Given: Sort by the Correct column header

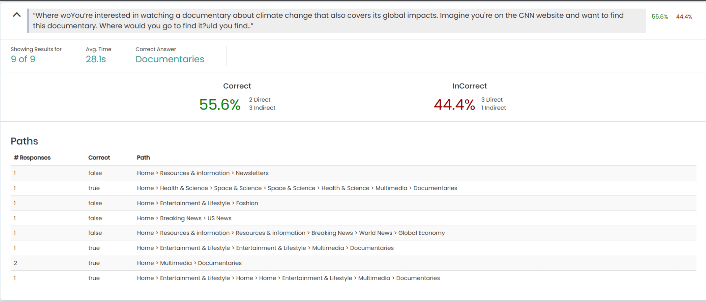Looking at the screenshot, I should [99, 158].
